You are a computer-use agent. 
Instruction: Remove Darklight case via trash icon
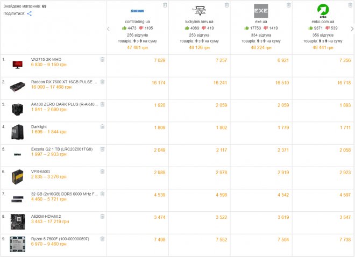102,126
